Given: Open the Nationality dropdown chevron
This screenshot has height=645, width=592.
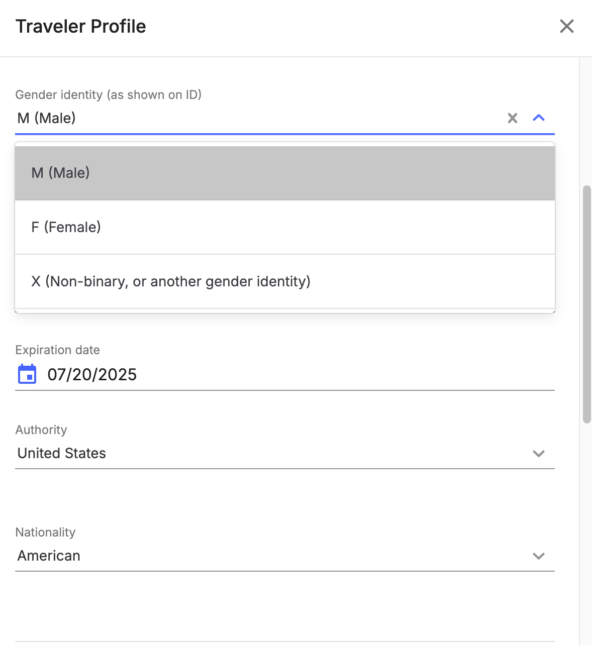Looking at the screenshot, I should pos(539,556).
